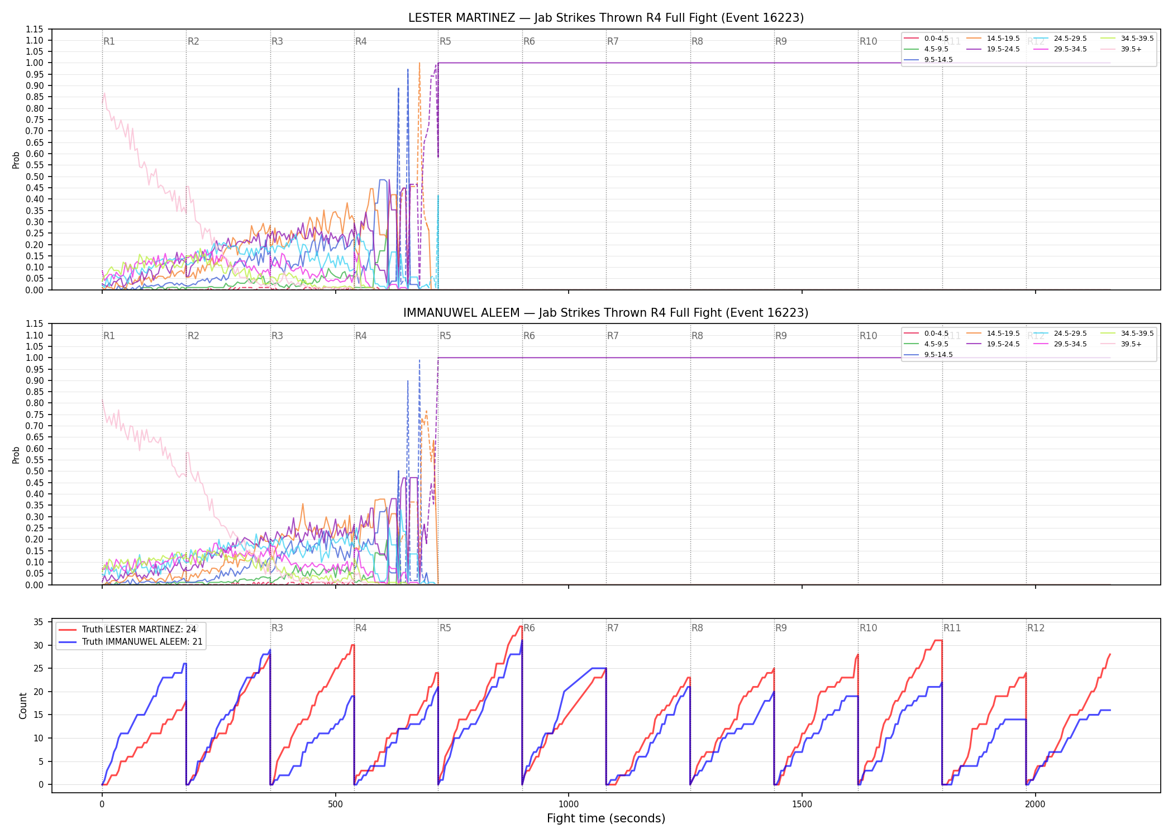Click the R3 round label in the Count chart
Image resolution: width=1173 pixels, height=838 pixels.
pos(278,628)
